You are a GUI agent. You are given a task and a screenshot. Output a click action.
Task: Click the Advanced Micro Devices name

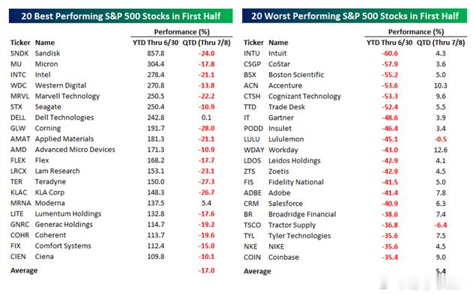pyautogui.click(x=75, y=150)
